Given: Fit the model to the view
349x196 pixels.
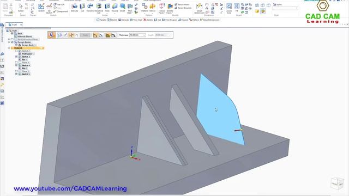Looking at the screenshot, I should (237, 7).
